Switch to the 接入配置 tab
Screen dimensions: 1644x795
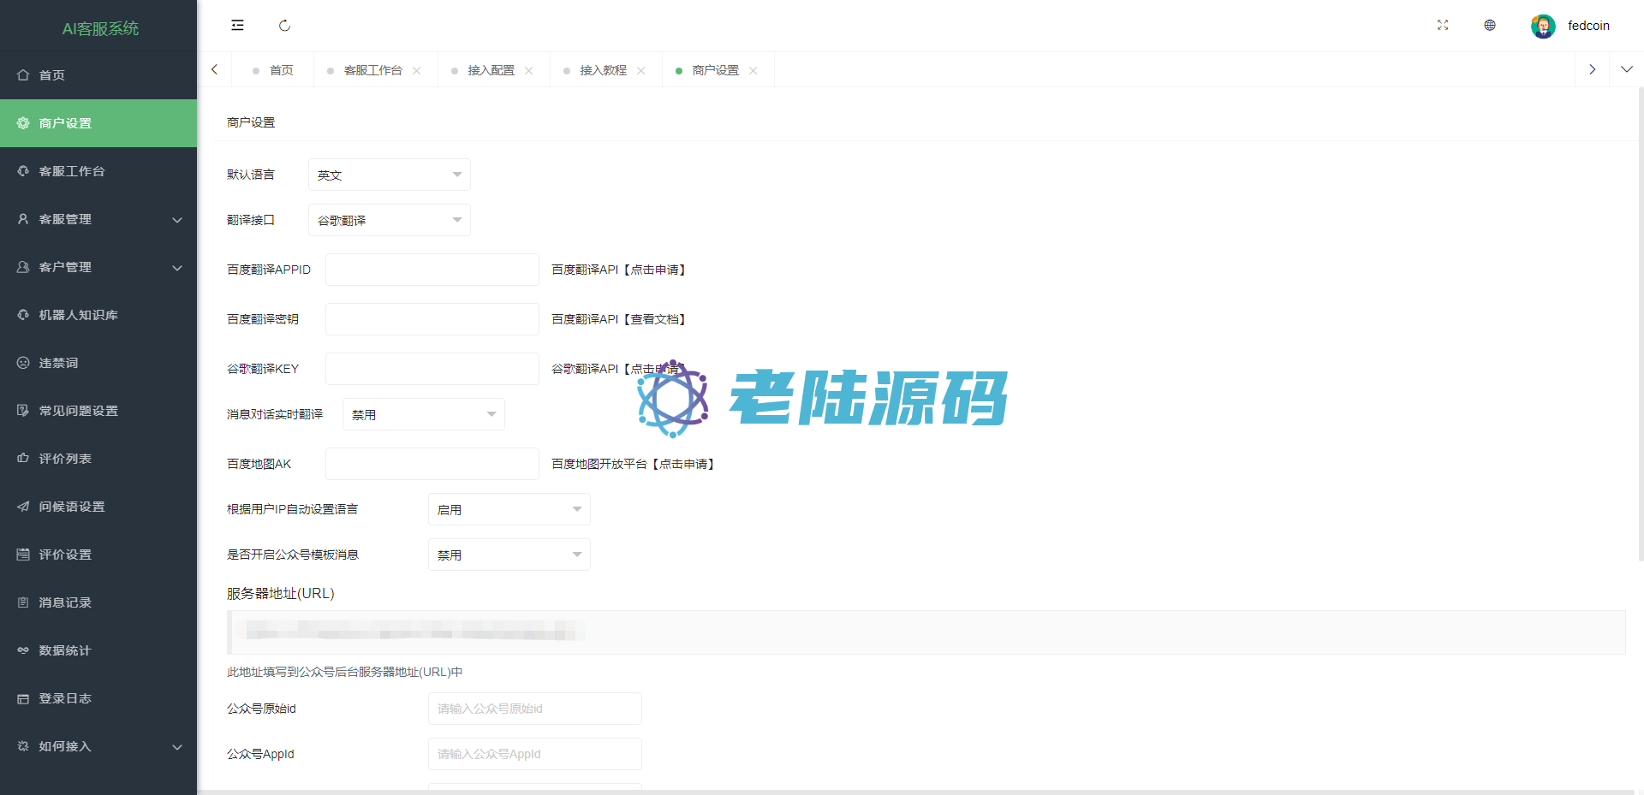click(491, 70)
